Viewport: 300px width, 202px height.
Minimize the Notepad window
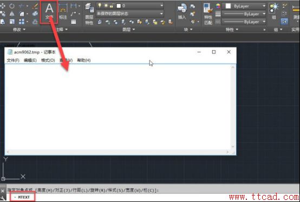pos(199,52)
